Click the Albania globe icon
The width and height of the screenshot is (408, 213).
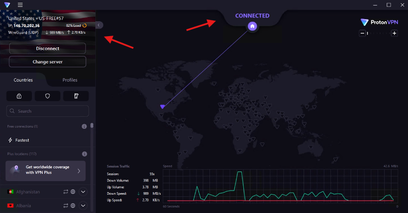coord(73,205)
